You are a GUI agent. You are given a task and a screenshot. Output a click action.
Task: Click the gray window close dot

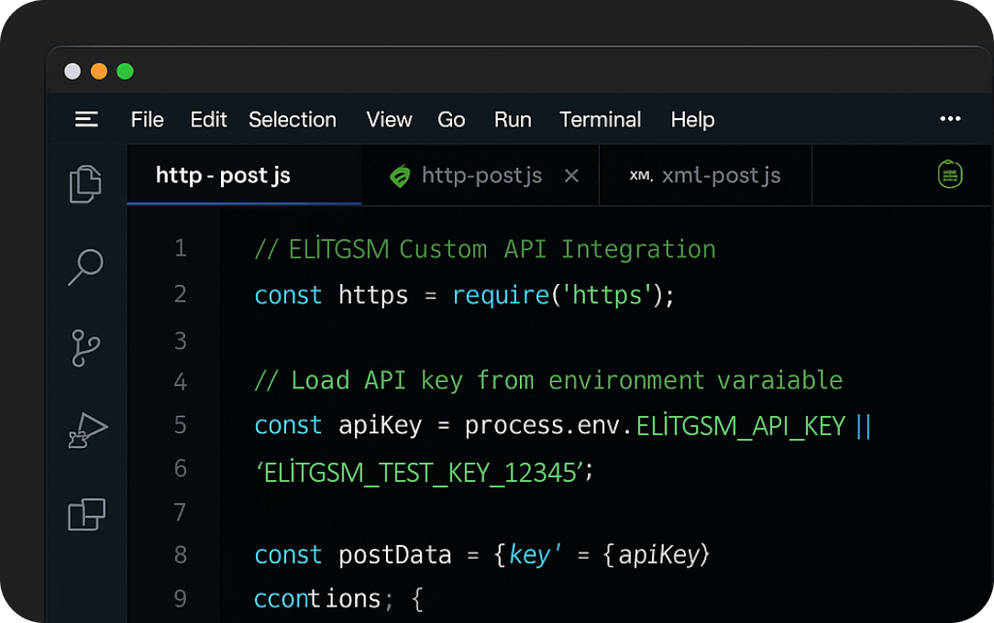73,71
